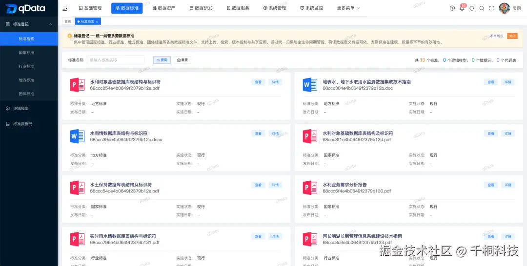
Task: Click 详情 for 水土保持数据库表结构及标识符
Action: click(x=275, y=185)
